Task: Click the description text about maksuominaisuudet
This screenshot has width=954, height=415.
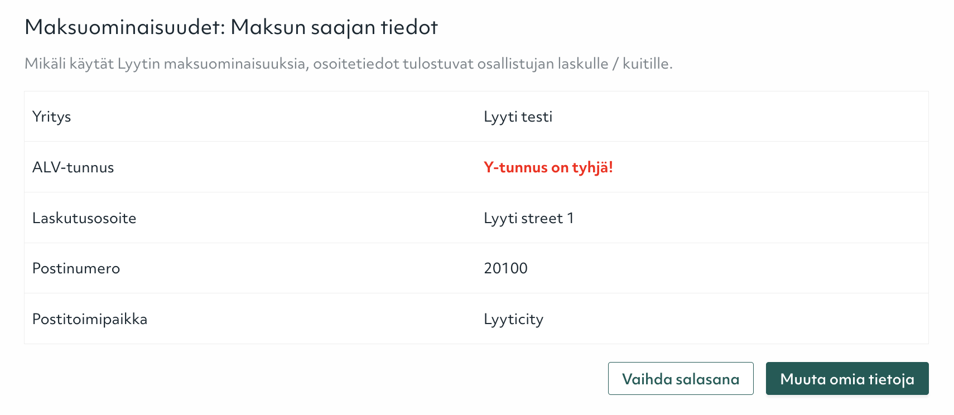Action: point(349,64)
